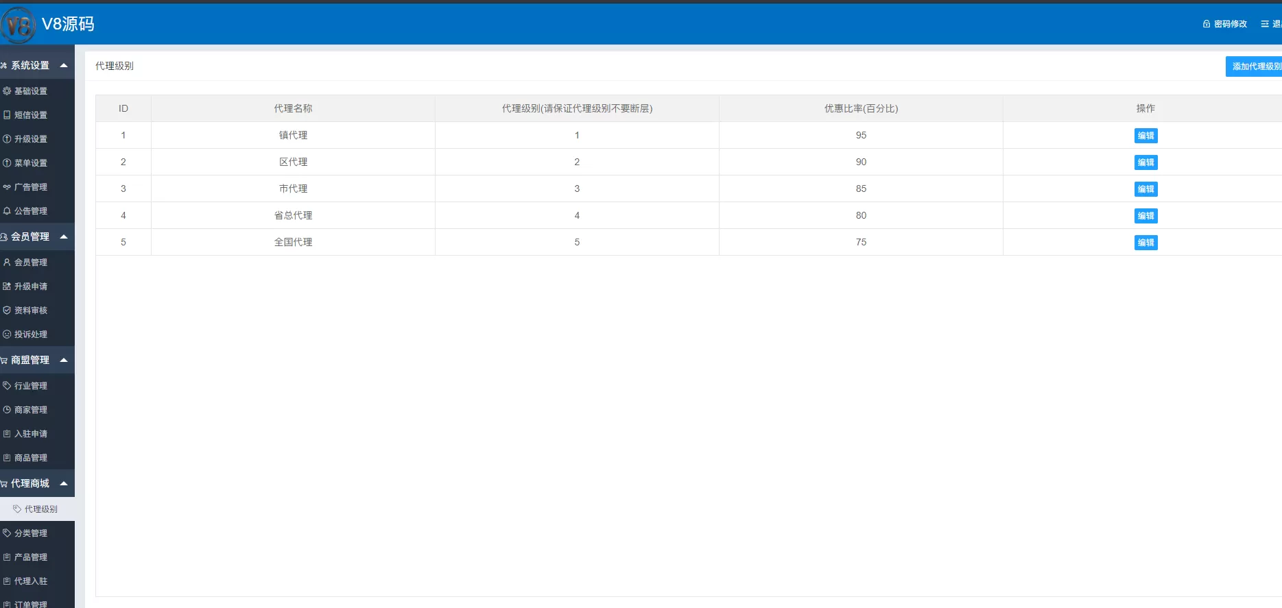
Task: Open the 投诉处理 menu item
Action: click(31, 335)
